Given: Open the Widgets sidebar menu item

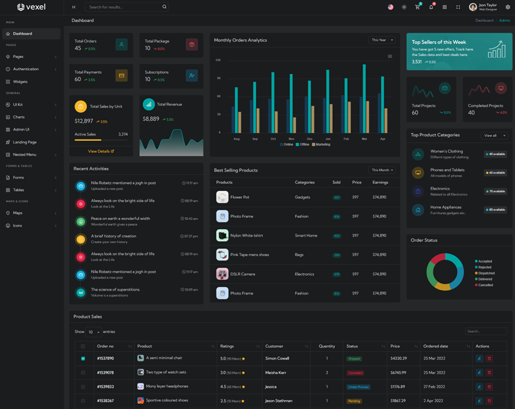Looking at the screenshot, I should tap(20, 82).
